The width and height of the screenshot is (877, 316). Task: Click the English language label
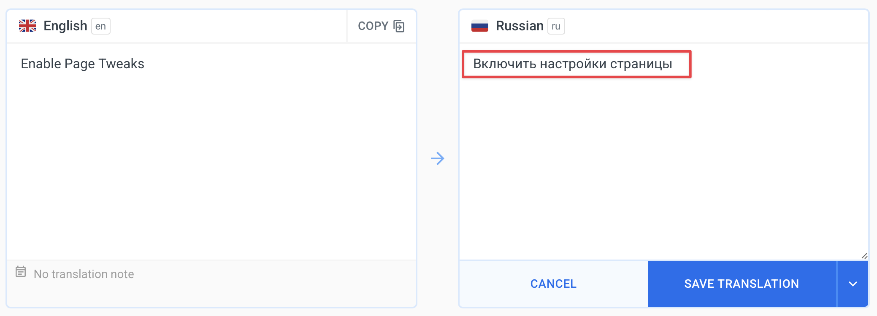(x=65, y=26)
